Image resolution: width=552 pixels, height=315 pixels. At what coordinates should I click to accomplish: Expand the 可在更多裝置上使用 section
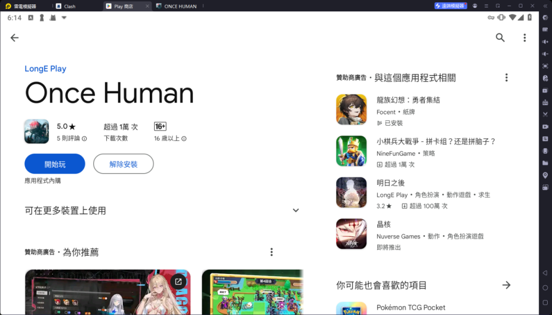click(x=295, y=210)
